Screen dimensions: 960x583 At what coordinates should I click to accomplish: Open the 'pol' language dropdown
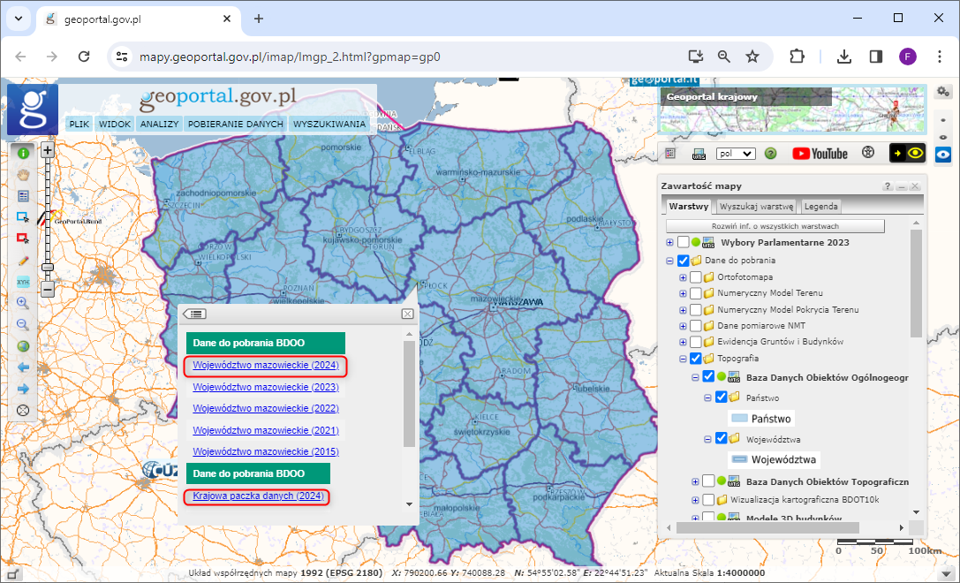[x=736, y=154]
